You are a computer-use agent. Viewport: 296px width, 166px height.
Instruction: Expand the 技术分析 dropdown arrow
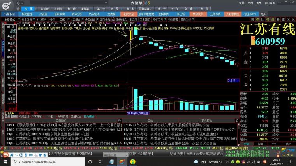coord(34,19)
